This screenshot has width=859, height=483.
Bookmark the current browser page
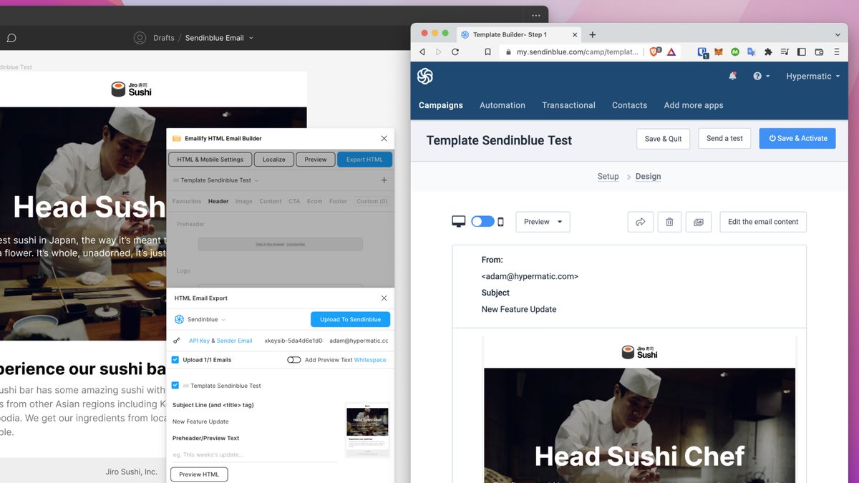(487, 52)
